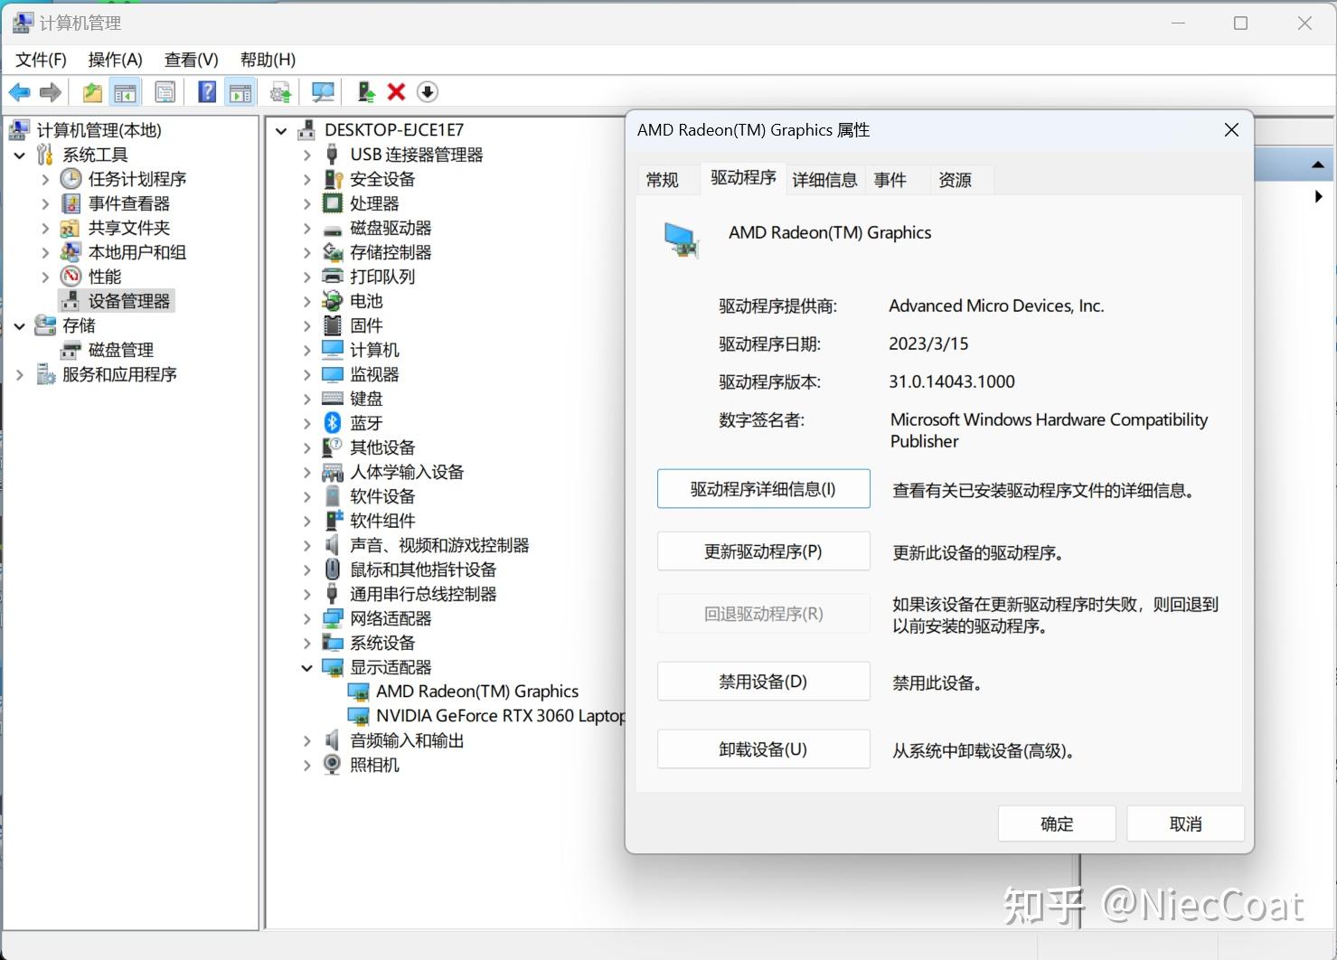This screenshot has height=960, width=1337.
Task: Expand the 网络适配器 tree node
Action: (x=307, y=618)
